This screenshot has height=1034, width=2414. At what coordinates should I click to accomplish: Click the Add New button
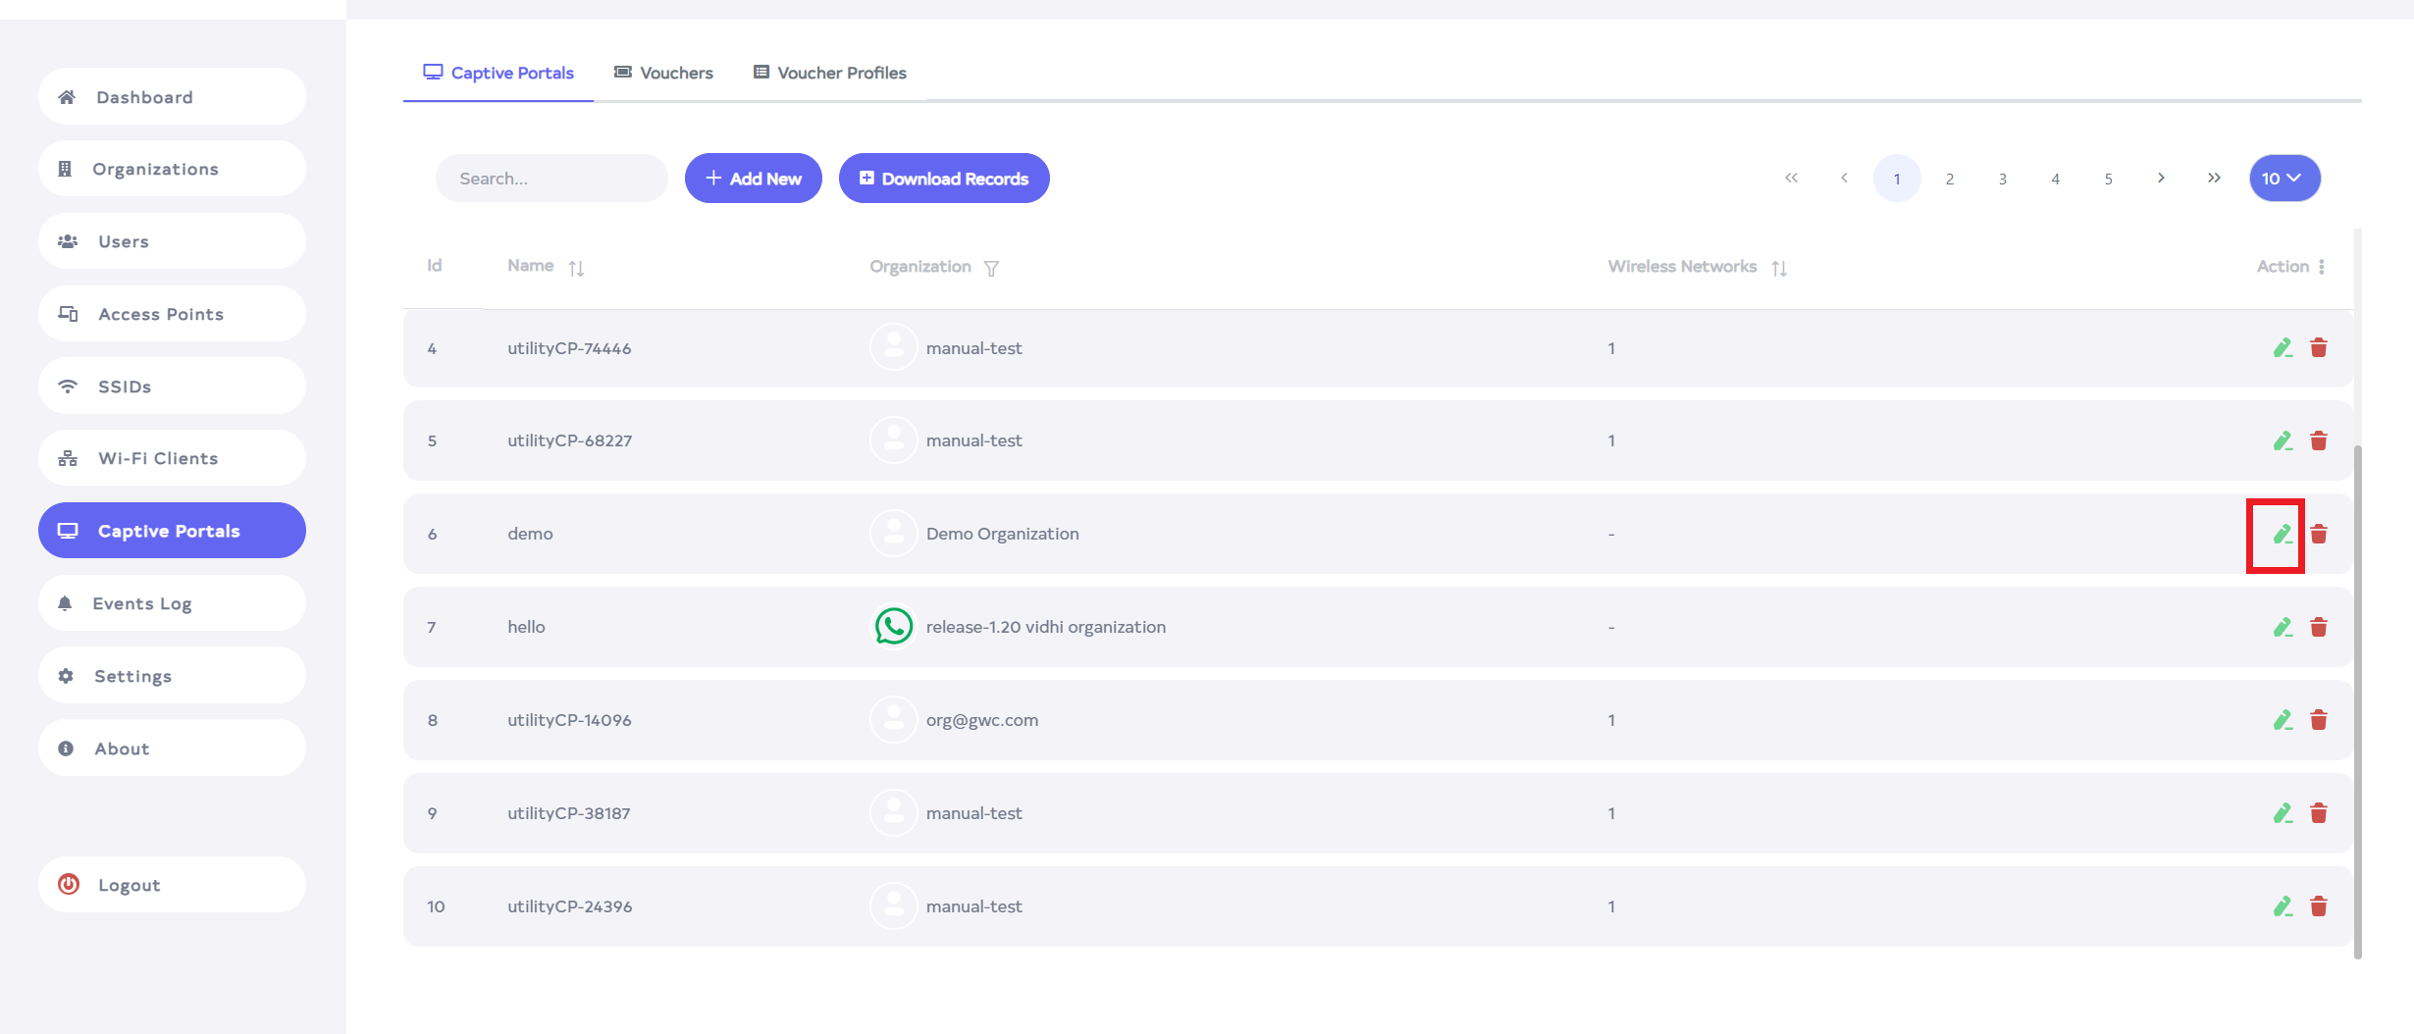753,179
